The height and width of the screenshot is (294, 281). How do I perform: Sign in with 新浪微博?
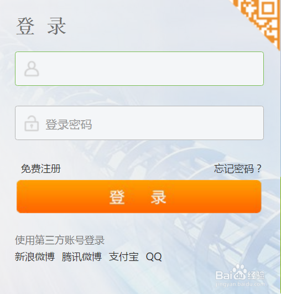click(x=35, y=257)
